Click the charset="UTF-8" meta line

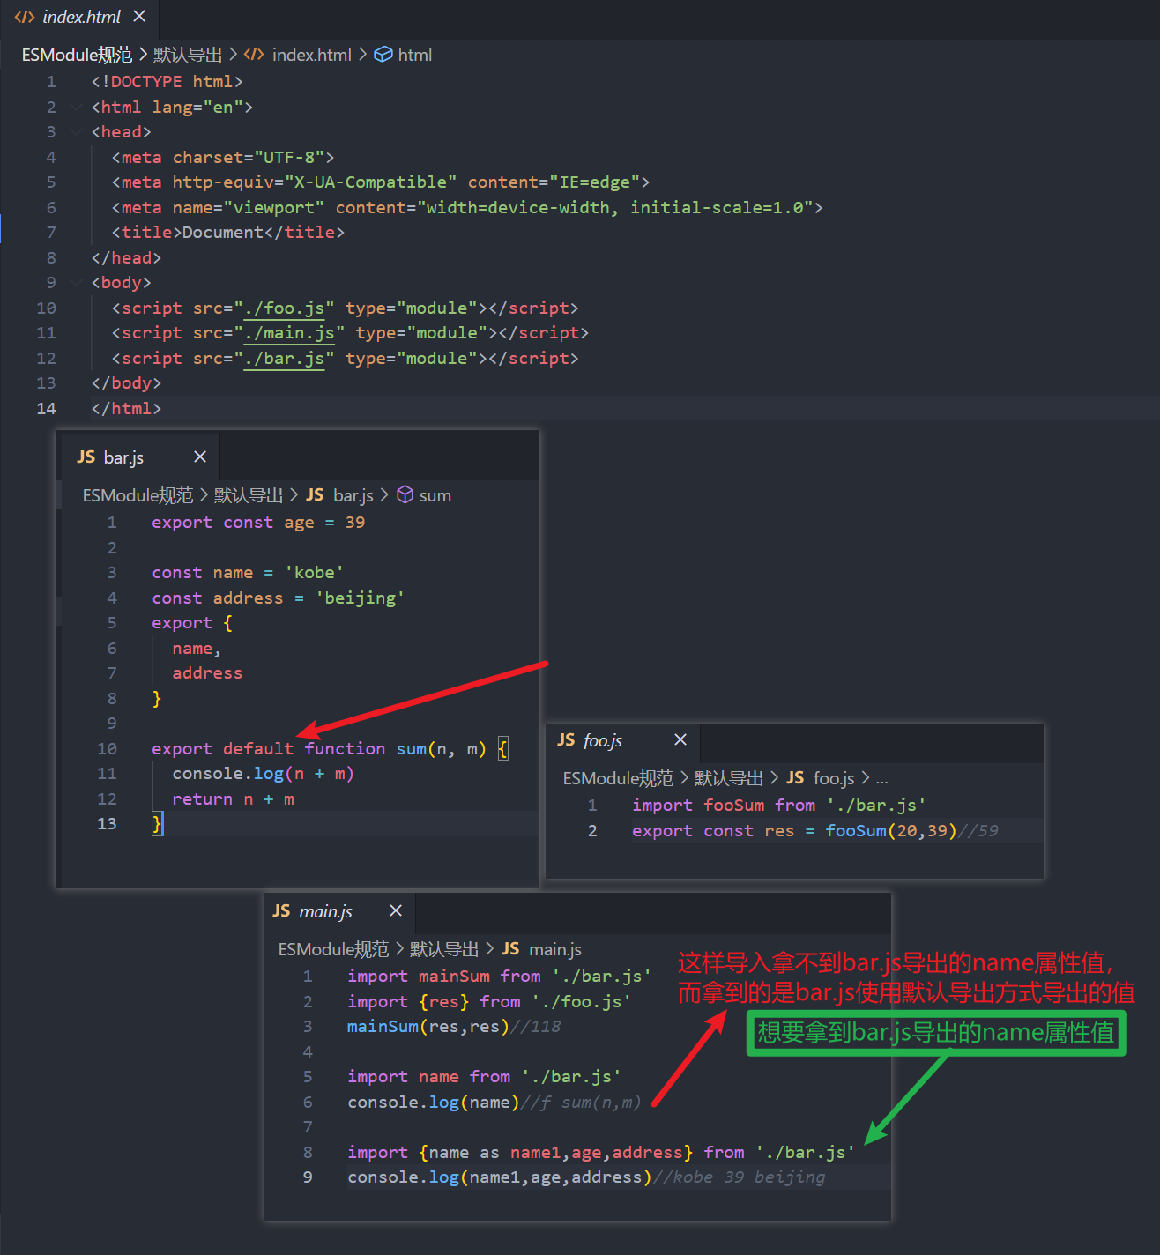click(223, 158)
